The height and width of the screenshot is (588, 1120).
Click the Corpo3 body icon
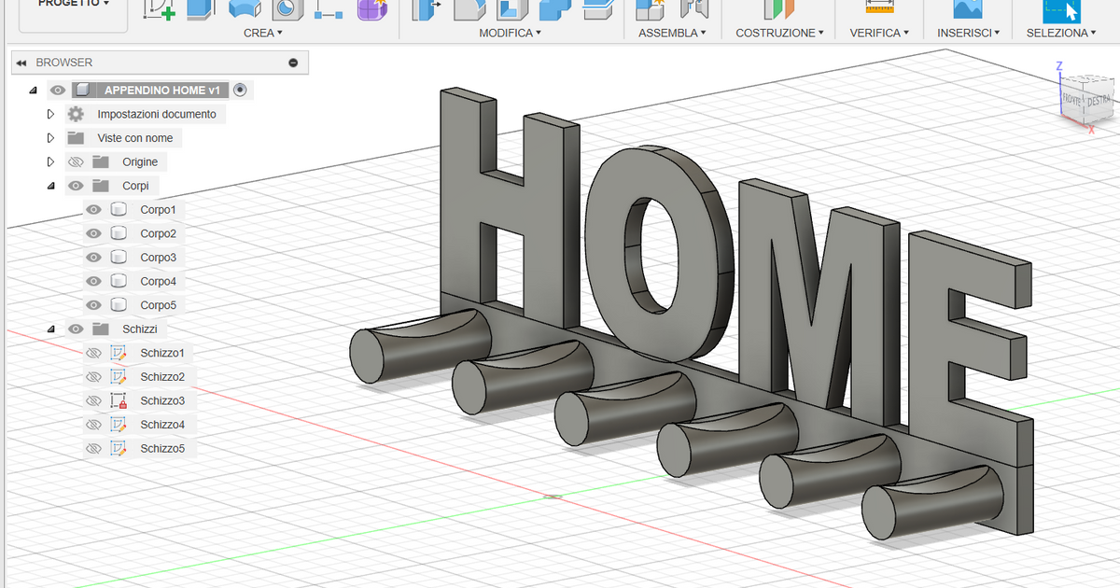[119, 257]
